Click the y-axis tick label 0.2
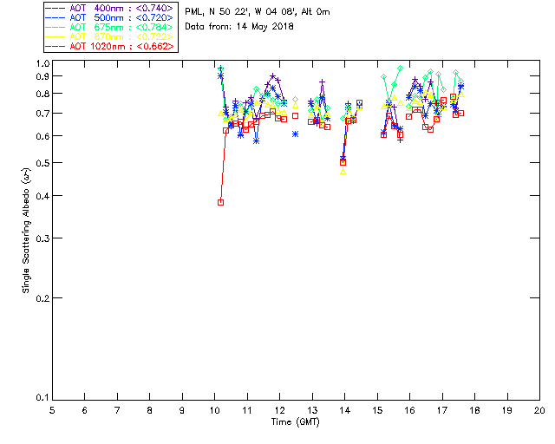The height and width of the screenshot is (444, 555). click(x=41, y=298)
